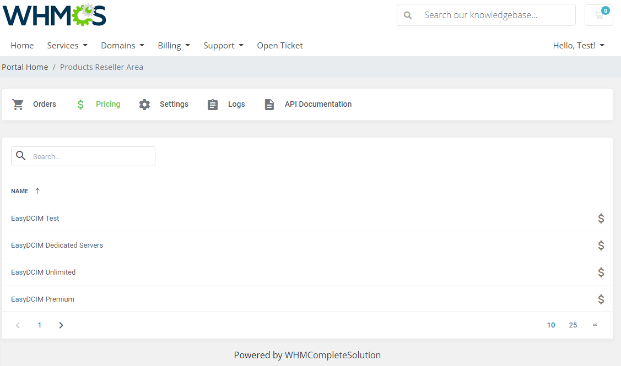Open the shopping cart icon
Viewport: 621px width, 366px height.
point(599,15)
